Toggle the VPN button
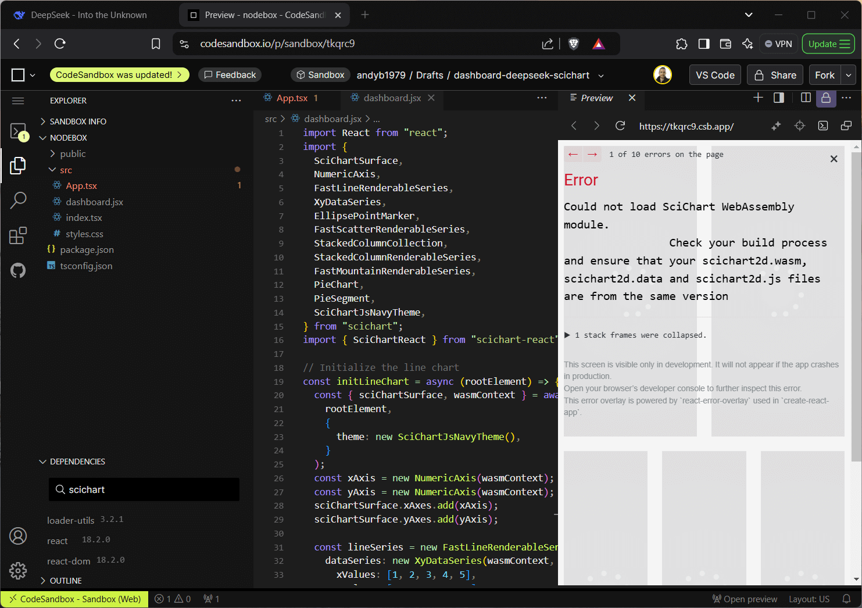This screenshot has width=862, height=608. point(778,44)
